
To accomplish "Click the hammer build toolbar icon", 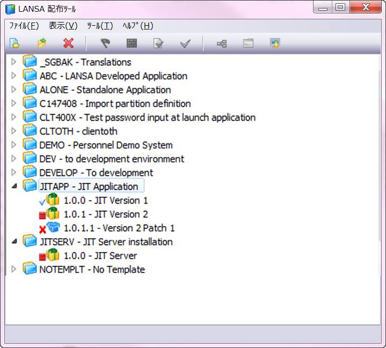I will click(105, 43).
